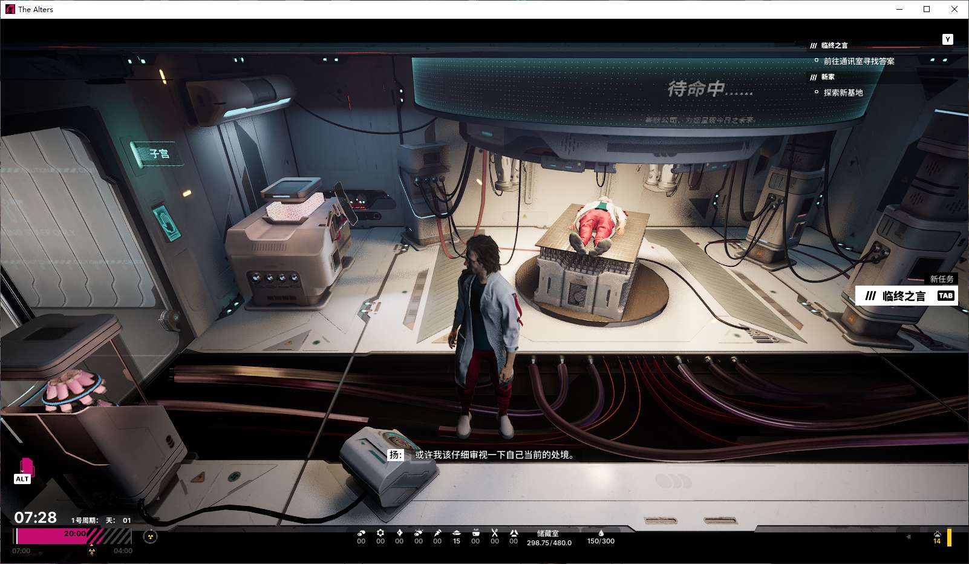The height and width of the screenshot is (564, 969).
Task: Click the mush food plate icon showing 15
Action: (457, 537)
